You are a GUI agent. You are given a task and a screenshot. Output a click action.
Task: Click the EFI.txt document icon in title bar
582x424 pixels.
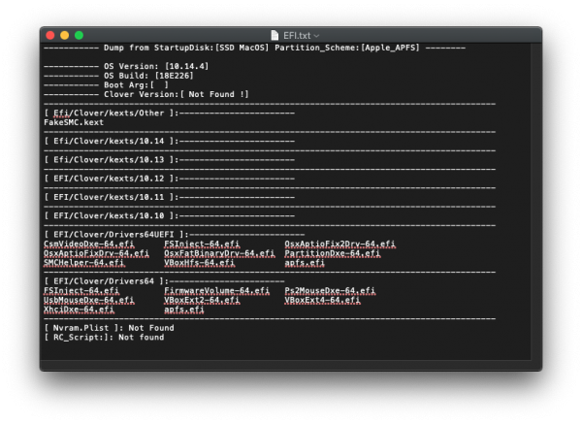point(275,35)
